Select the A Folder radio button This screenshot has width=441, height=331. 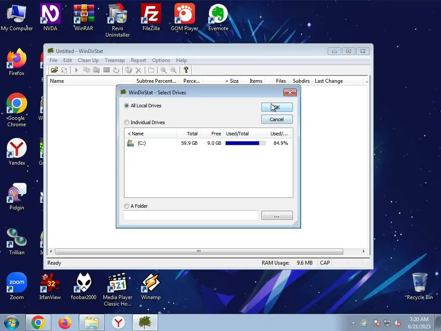pos(127,206)
